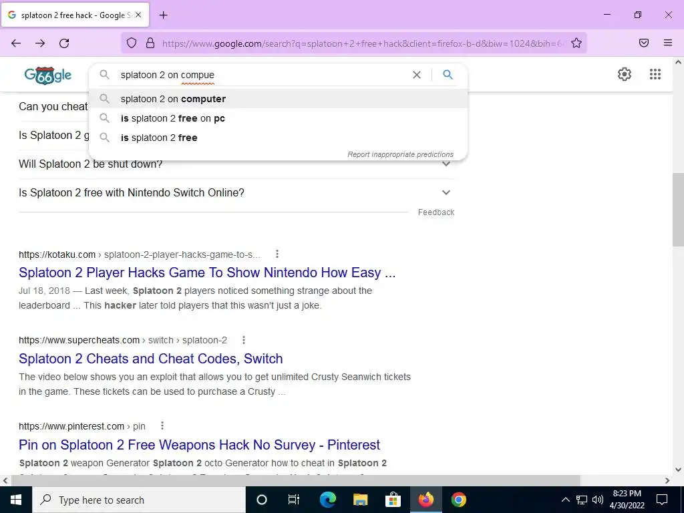This screenshot has width=684, height=513.
Task: Open File Explorer from the taskbar
Action: click(360, 500)
